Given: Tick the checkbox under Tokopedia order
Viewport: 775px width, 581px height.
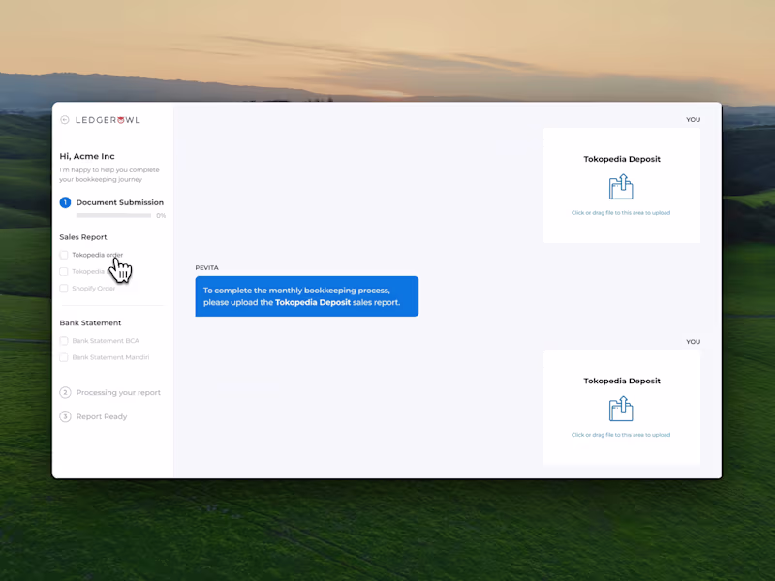Looking at the screenshot, I should (x=64, y=272).
